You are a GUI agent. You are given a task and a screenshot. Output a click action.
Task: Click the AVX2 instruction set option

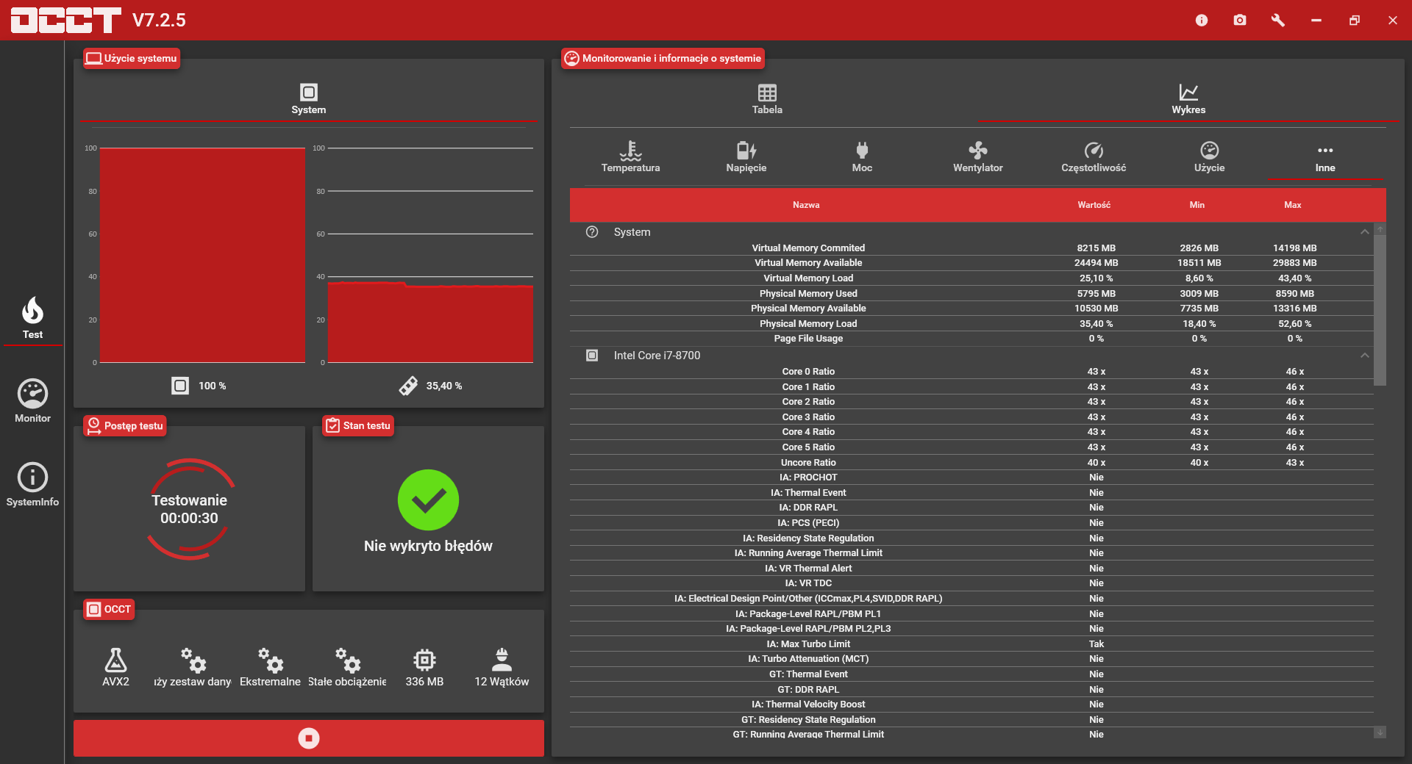pos(115,667)
